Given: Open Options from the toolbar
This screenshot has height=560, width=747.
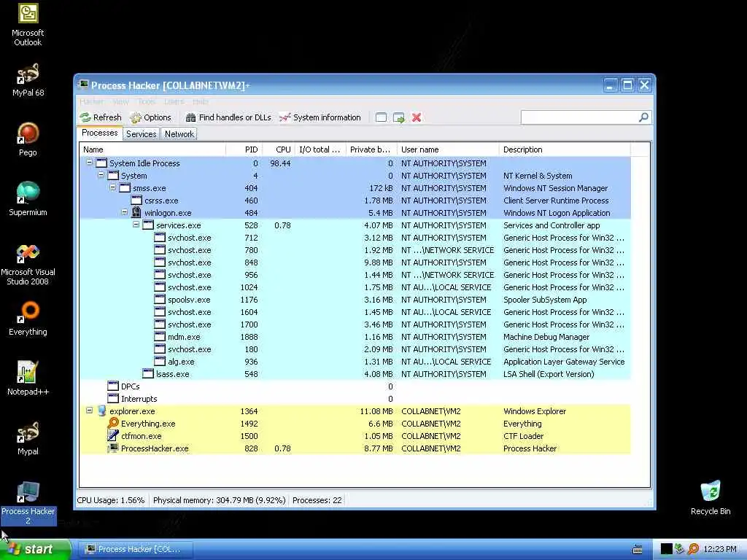Looking at the screenshot, I should tap(150, 117).
